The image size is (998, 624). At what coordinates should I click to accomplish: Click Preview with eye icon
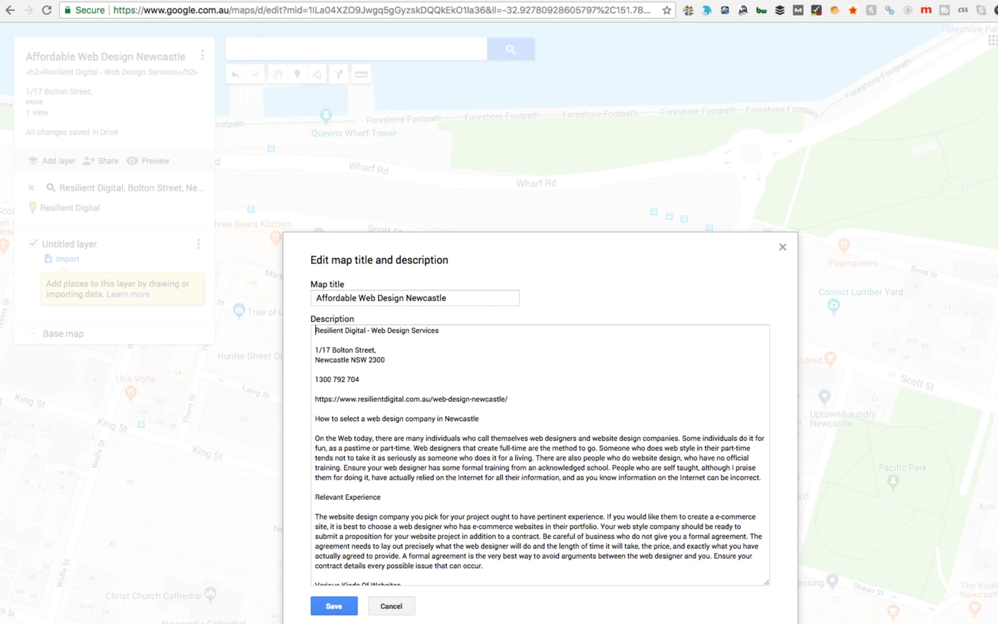pyautogui.click(x=148, y=161)
